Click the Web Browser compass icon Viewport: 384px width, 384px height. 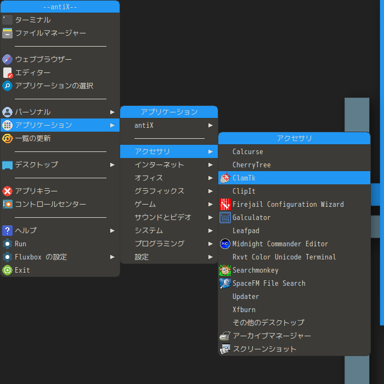7,59
